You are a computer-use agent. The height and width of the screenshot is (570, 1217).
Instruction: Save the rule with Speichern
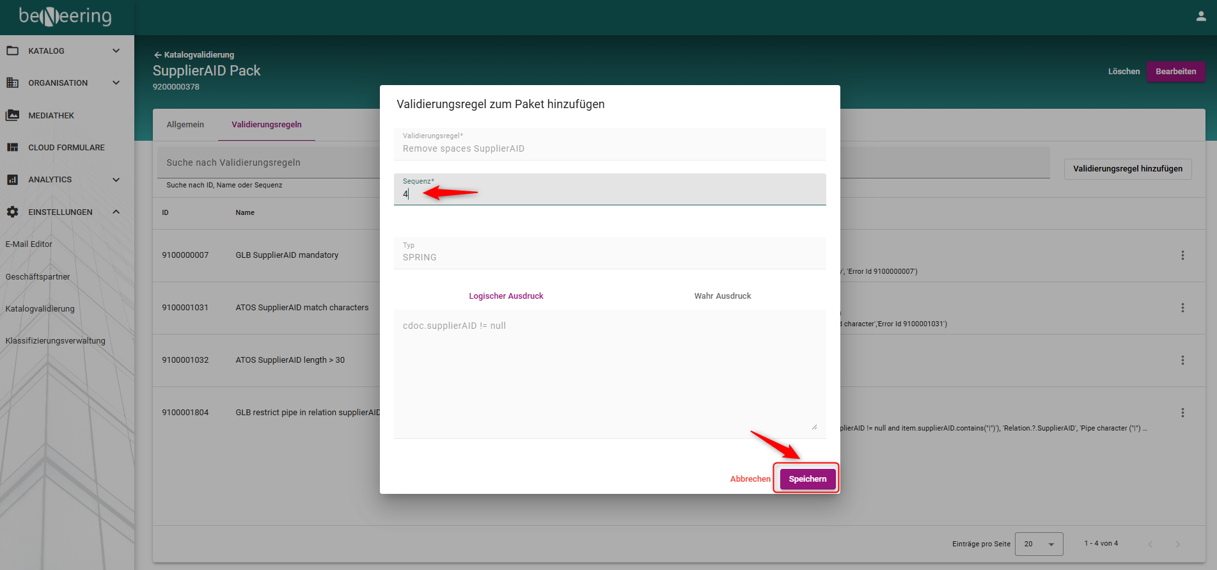[807, 479]
